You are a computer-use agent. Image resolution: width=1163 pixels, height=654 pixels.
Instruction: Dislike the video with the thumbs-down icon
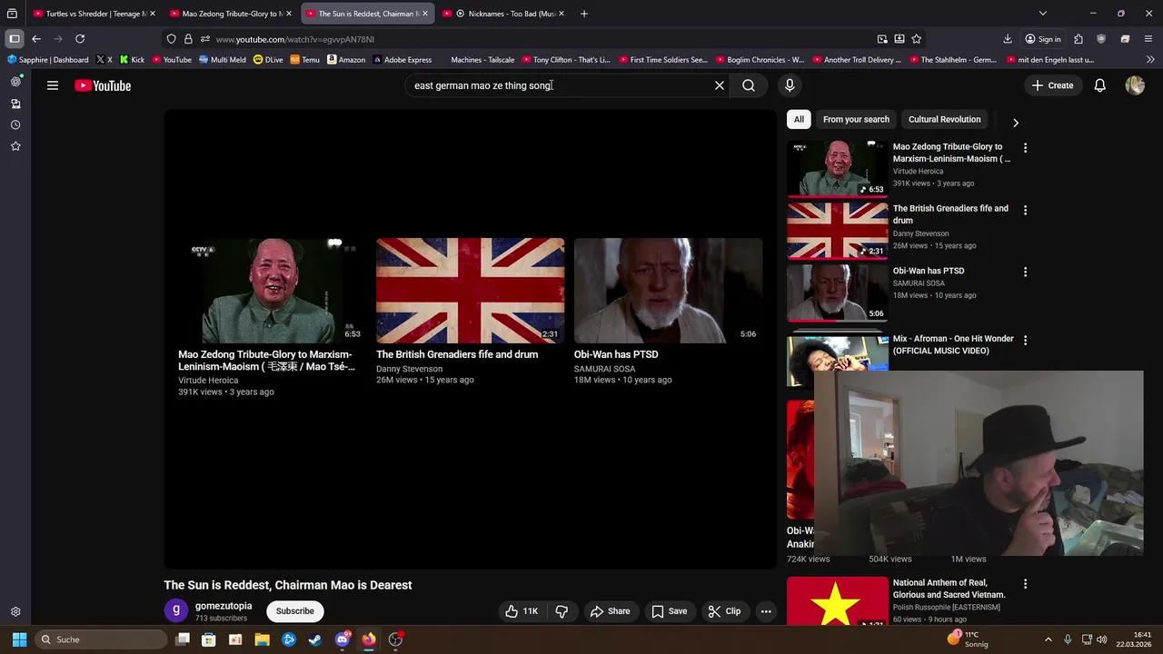click(x=562, y=611)
